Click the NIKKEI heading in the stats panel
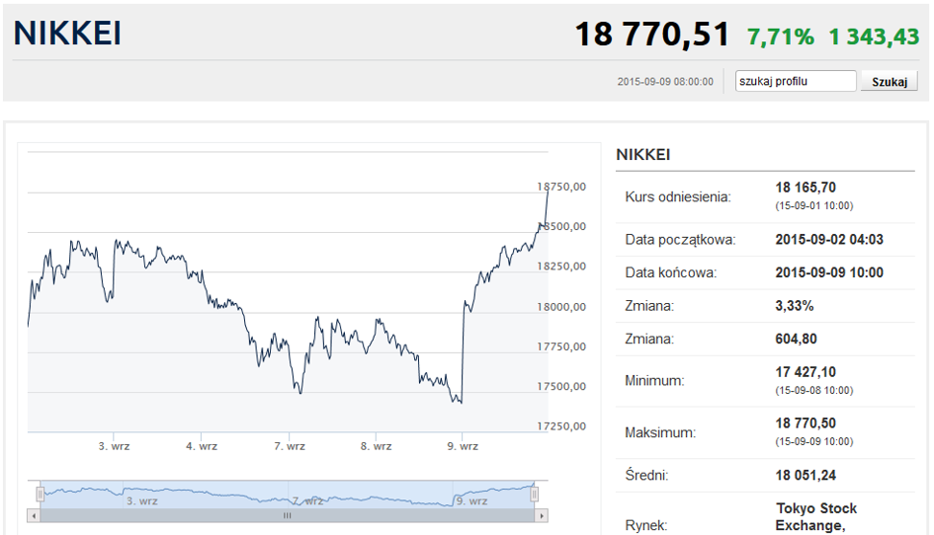 click(x=642, y=155)
